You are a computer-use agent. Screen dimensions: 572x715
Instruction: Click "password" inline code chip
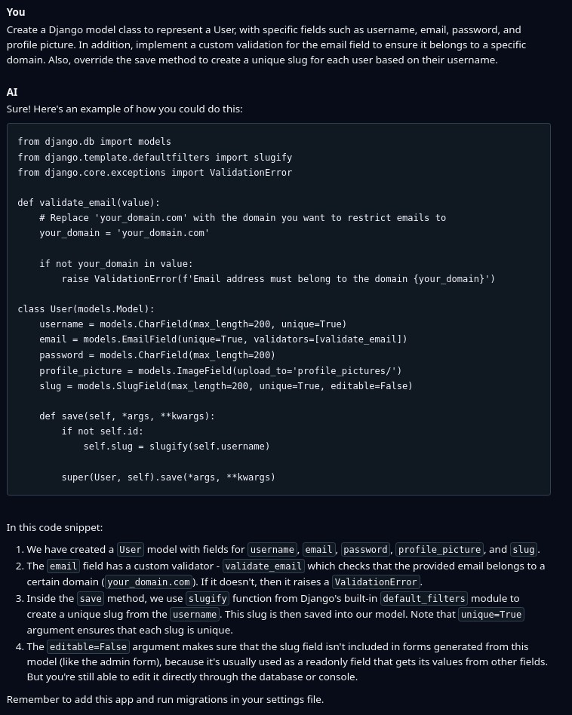tap(365, 550)
